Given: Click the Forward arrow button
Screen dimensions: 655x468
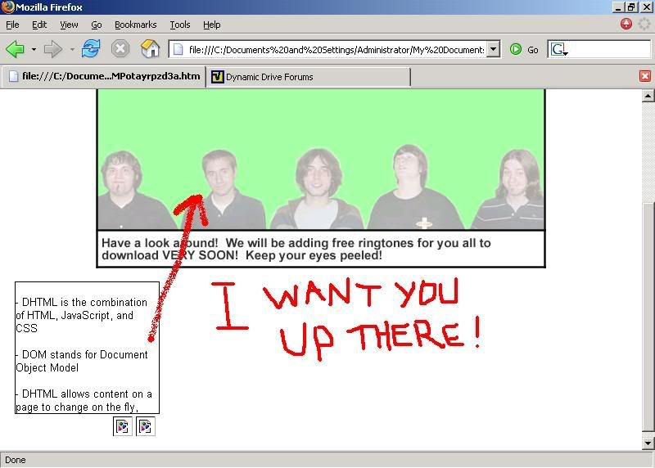Looking at the screenshot, I should pos(53,49).
